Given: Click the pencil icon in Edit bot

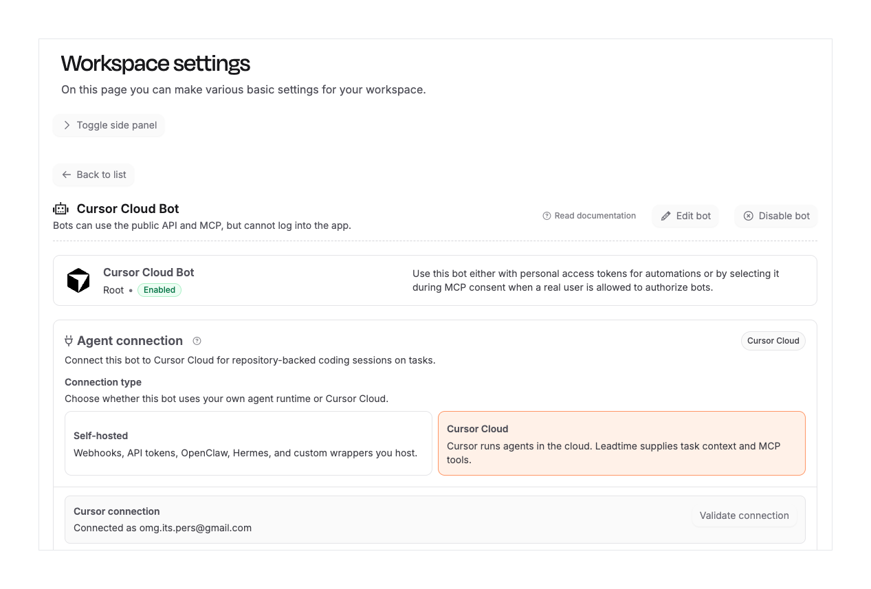Looking at the screenshot, I should pyautogui.click(x=665, y=216).
